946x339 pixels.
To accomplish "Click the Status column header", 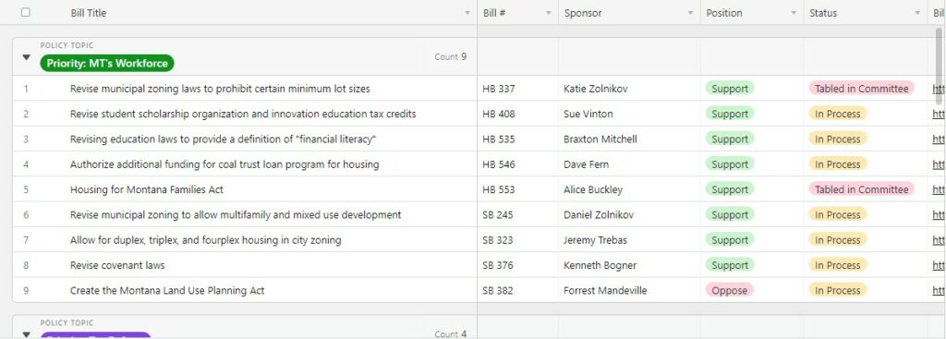I will pos(865,13).
